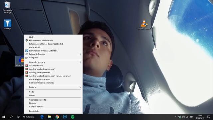Choose Cortar in the context menu
The image size is (213, 120).
(53, 92)
